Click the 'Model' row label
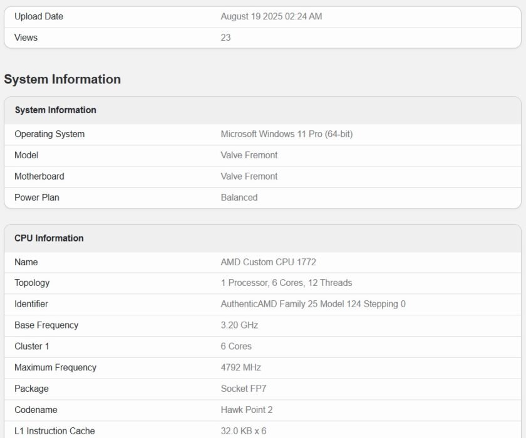This screenshot has width=526, height=438. 26,155
